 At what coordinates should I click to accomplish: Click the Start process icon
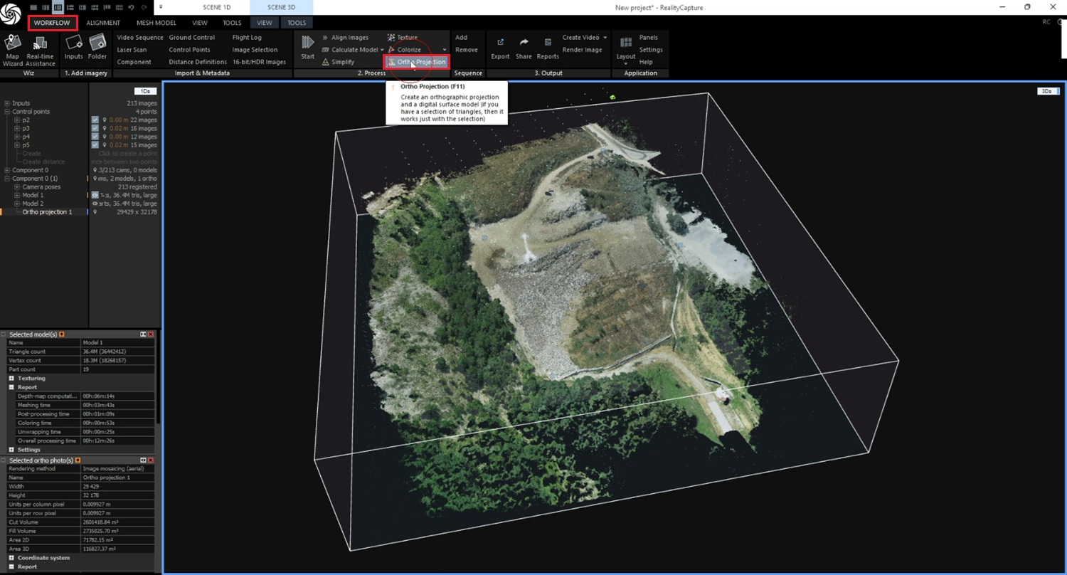coord(307,44)
